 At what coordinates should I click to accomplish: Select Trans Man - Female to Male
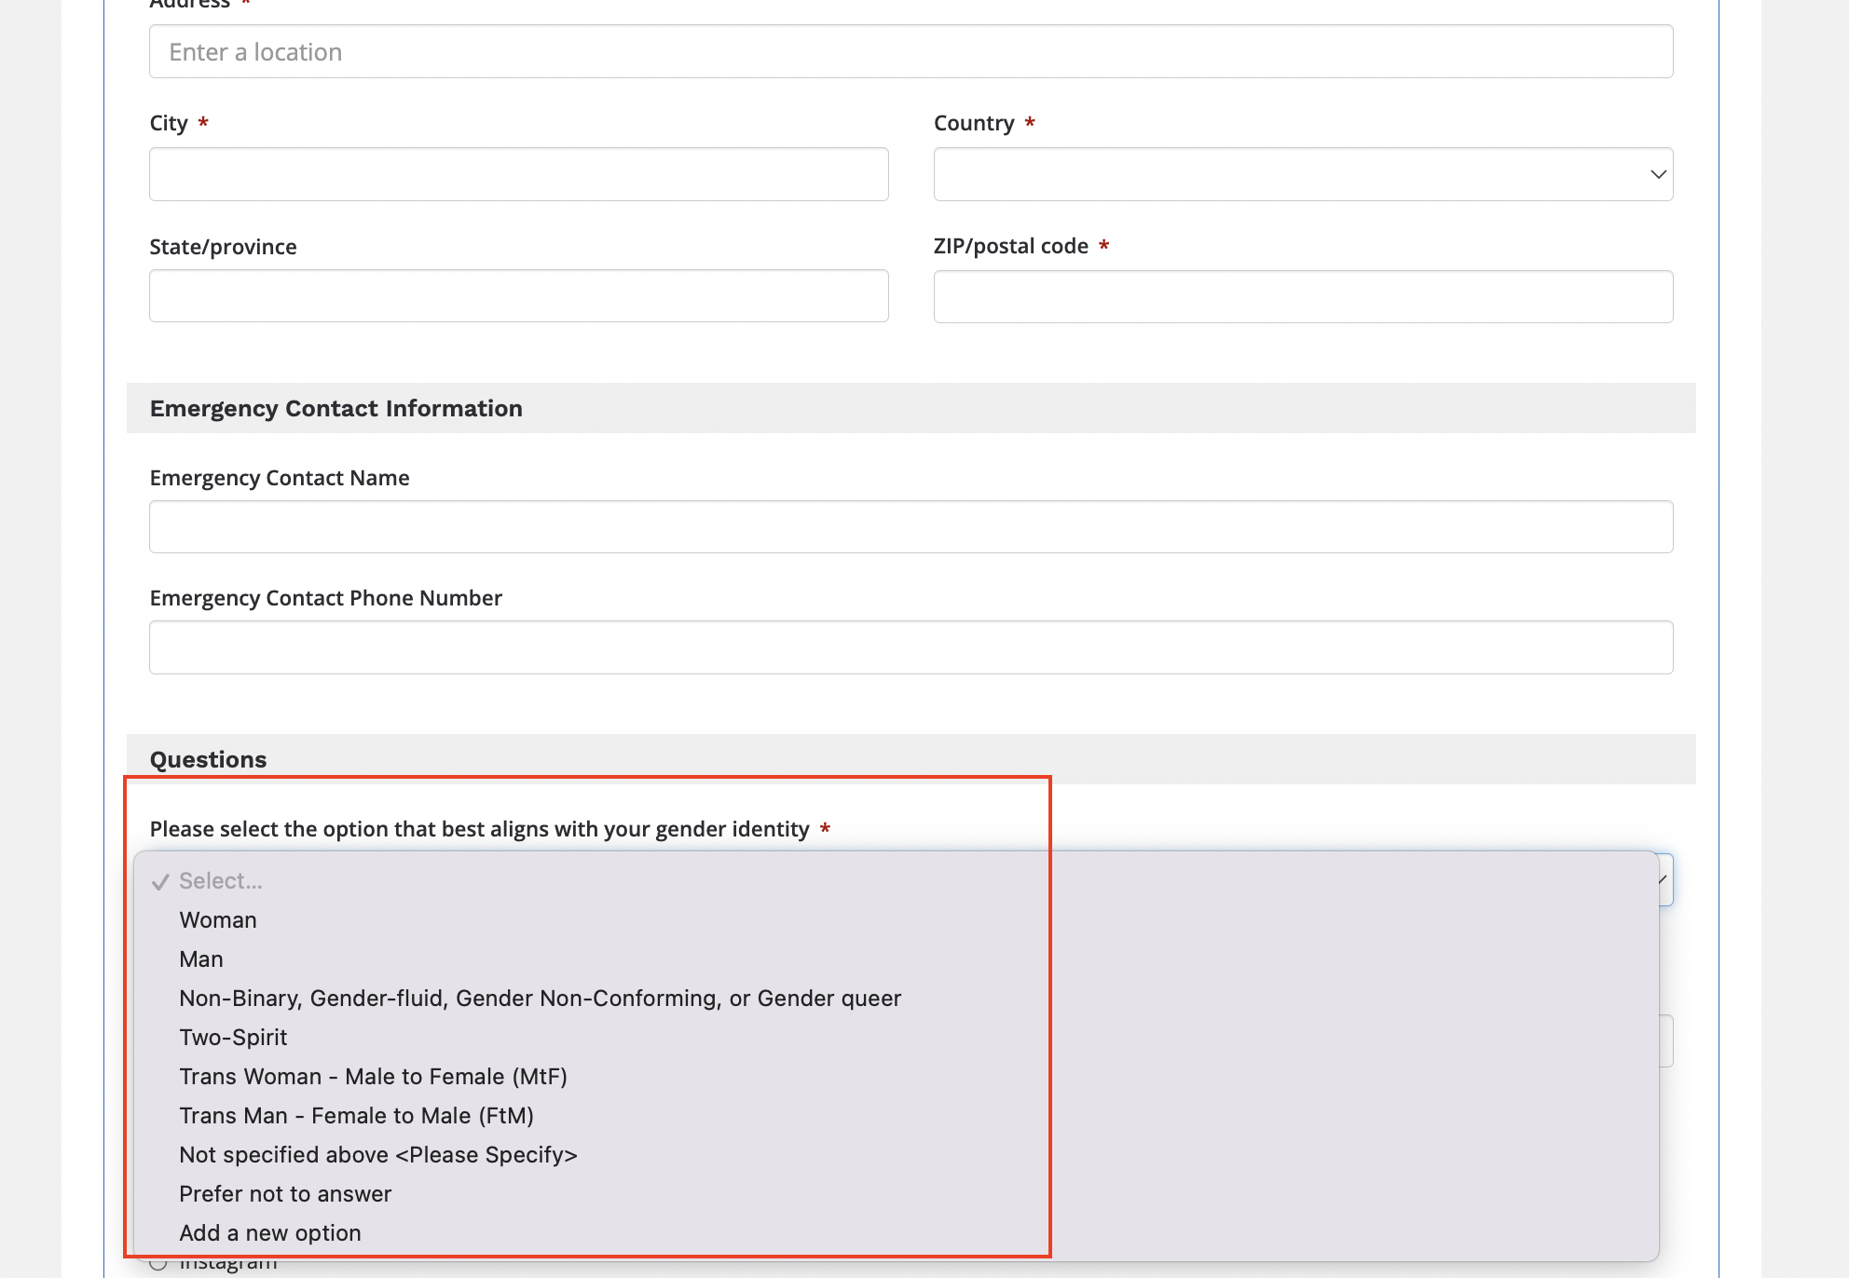pyautogui.click(x=356, y=1116)
